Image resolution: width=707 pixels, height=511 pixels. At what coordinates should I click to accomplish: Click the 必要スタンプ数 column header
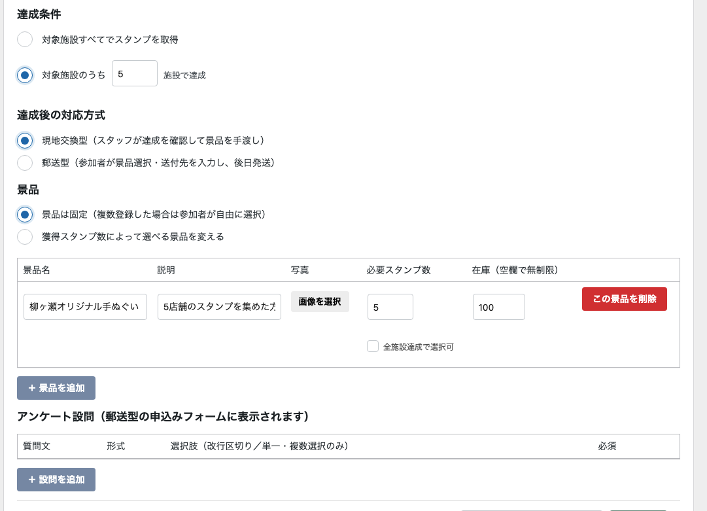coord(398,270)
